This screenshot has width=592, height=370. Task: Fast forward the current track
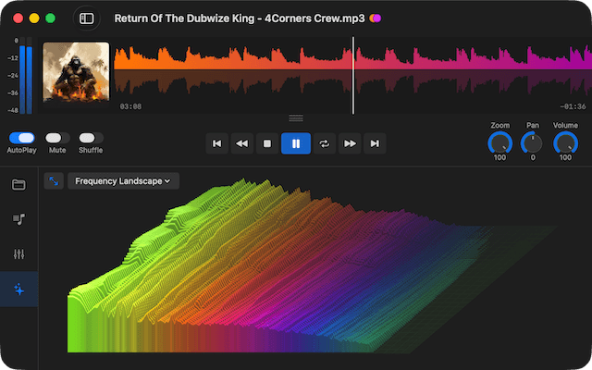[350, 143]
